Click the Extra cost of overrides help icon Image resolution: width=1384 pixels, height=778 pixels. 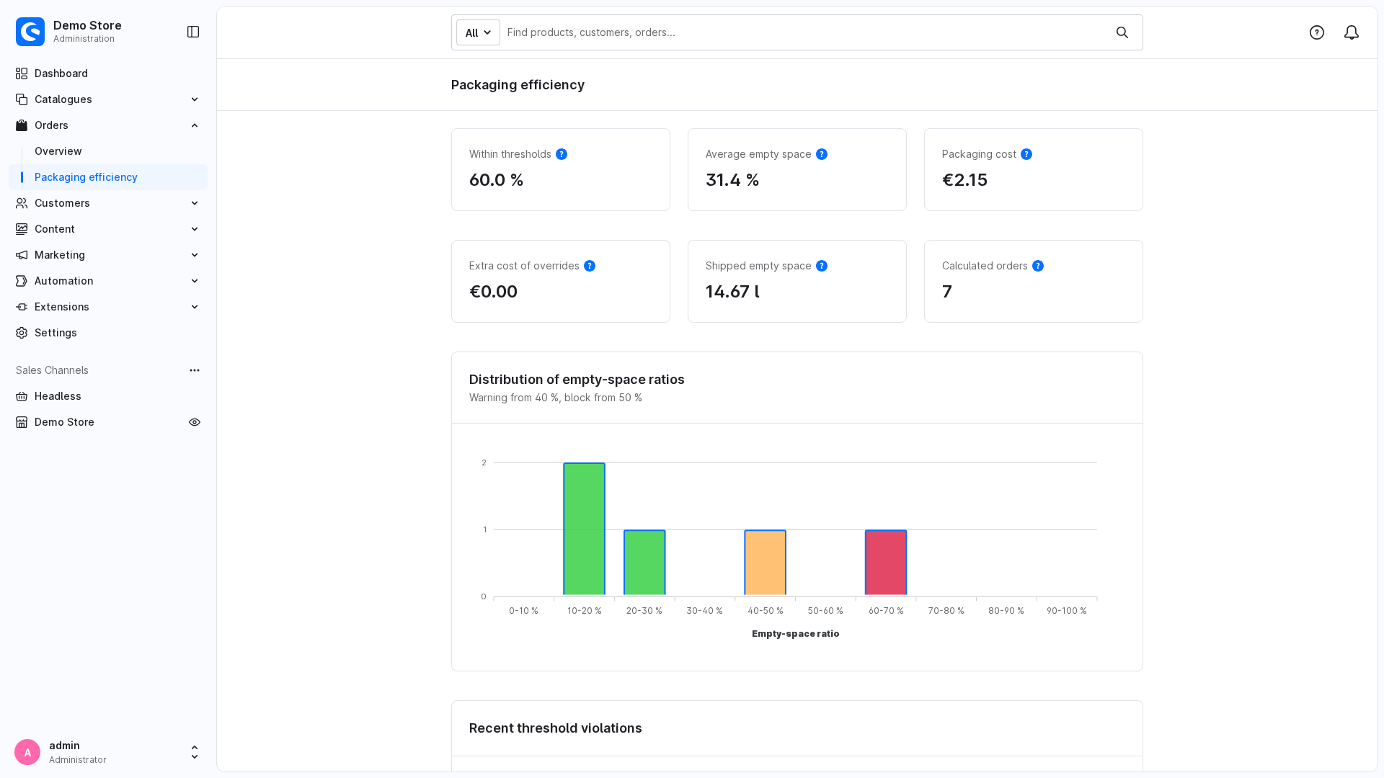coord(590,266)
